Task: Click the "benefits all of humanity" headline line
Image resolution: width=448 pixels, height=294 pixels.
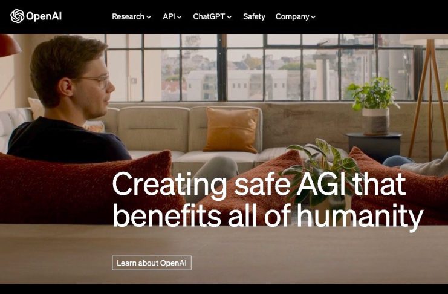Action: pyautogui.click(x=268, y=216)
